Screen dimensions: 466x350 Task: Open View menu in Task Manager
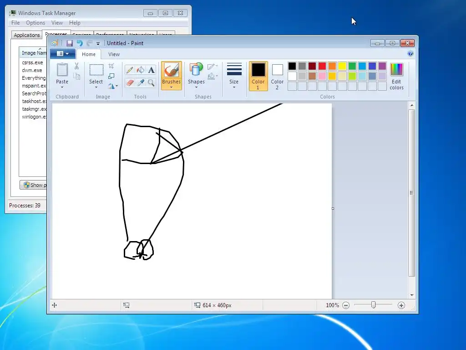point(57,23)
